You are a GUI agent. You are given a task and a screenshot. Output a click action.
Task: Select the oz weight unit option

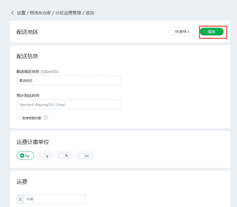tap(85, 155)
